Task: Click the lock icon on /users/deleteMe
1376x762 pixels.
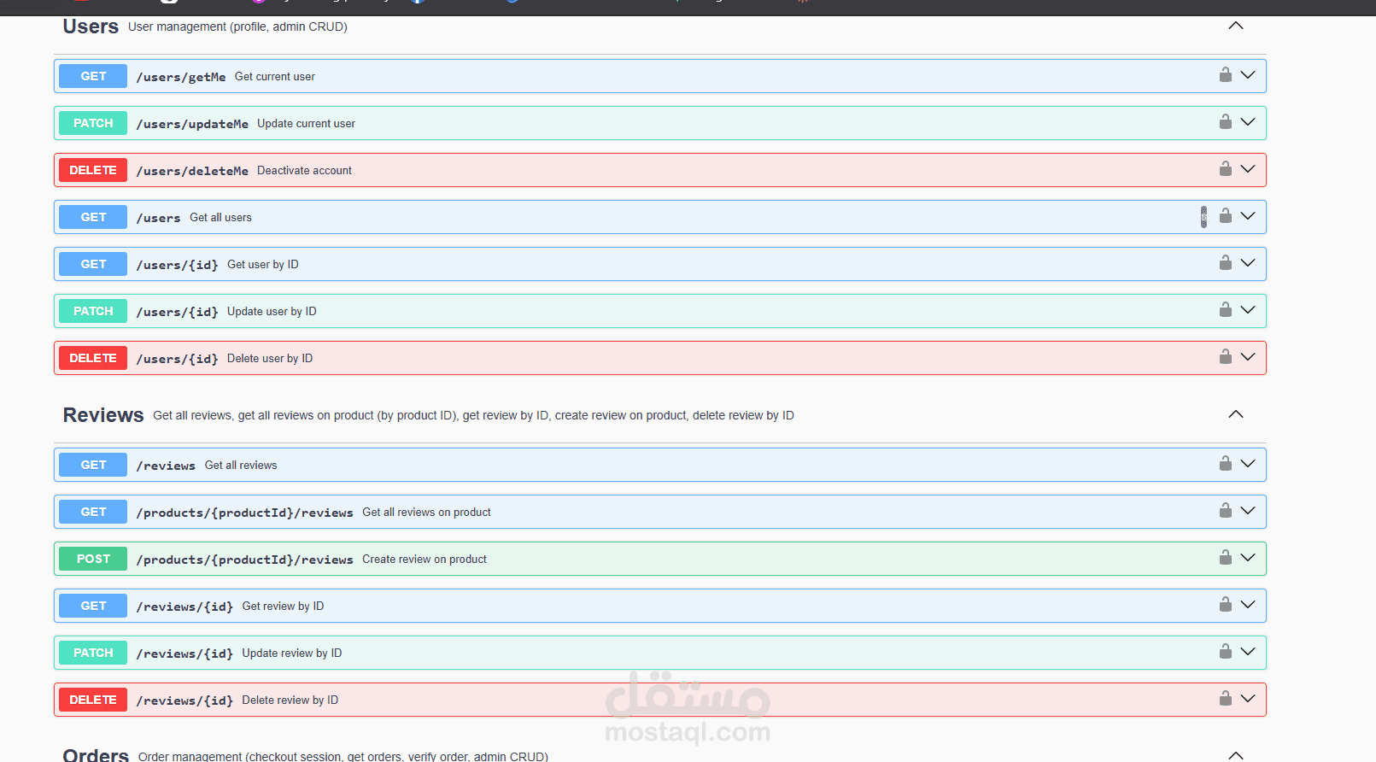Action: pos(1225,169)
